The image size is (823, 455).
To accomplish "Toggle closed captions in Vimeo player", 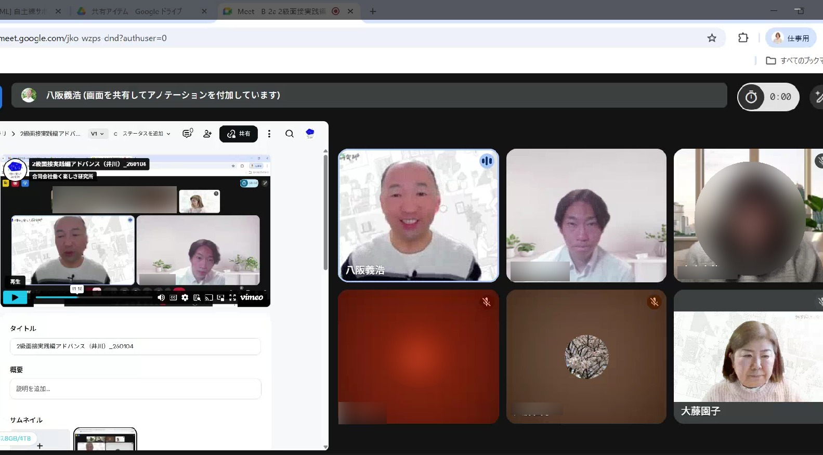I will [173, 297].
